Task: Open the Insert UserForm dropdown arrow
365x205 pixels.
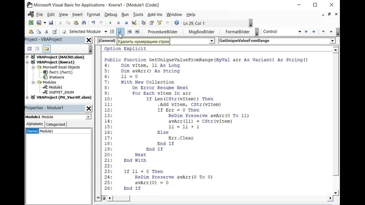Action: pyautogui.click(x=45, y=23)
